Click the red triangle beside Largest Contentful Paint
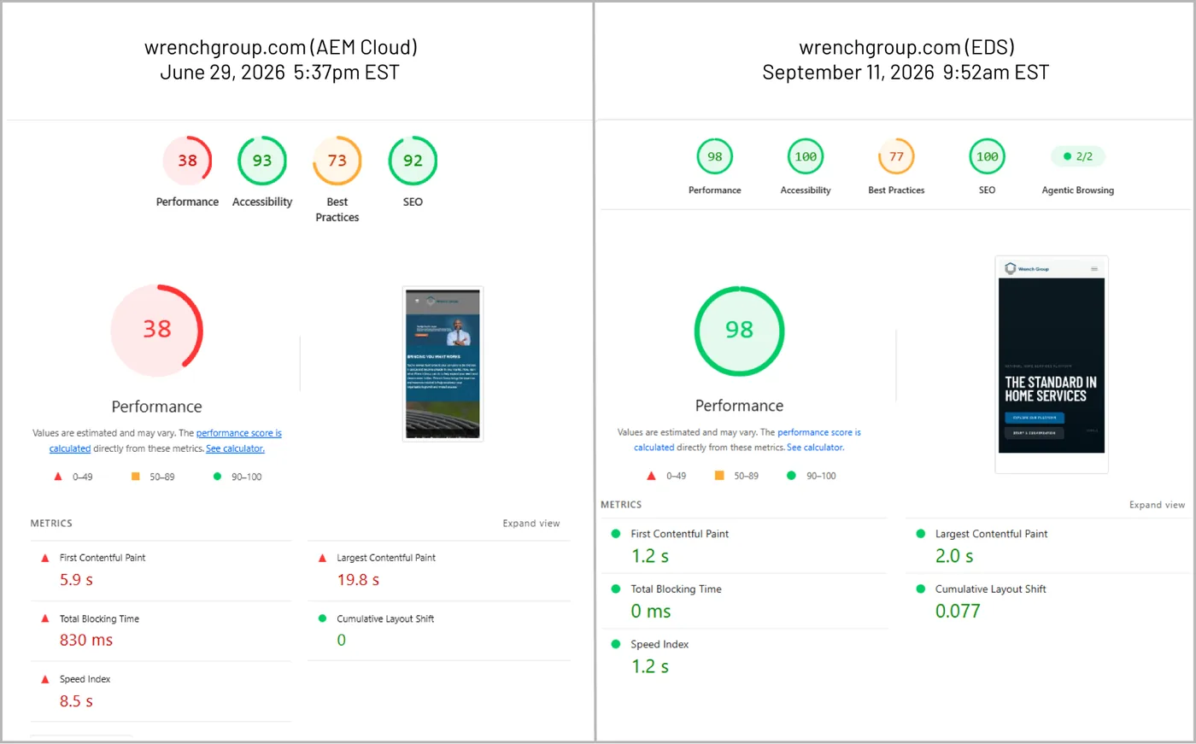The width and height of the screenshot is (1196, 744). (x=322, y=558)
